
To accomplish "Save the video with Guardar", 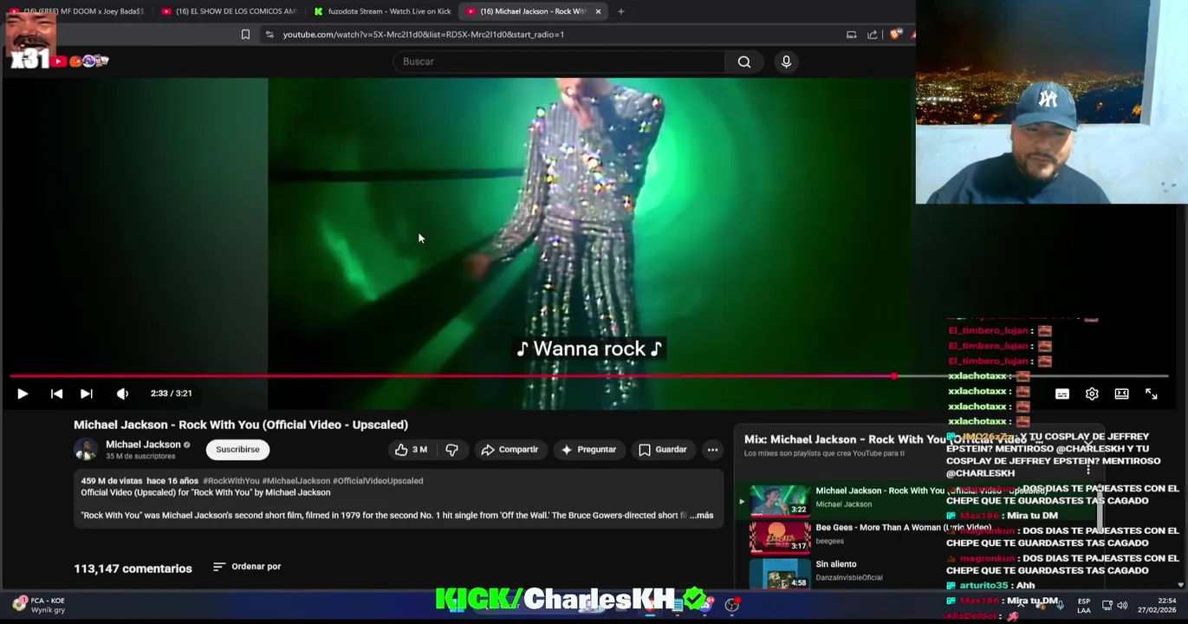I will point(663,450).
